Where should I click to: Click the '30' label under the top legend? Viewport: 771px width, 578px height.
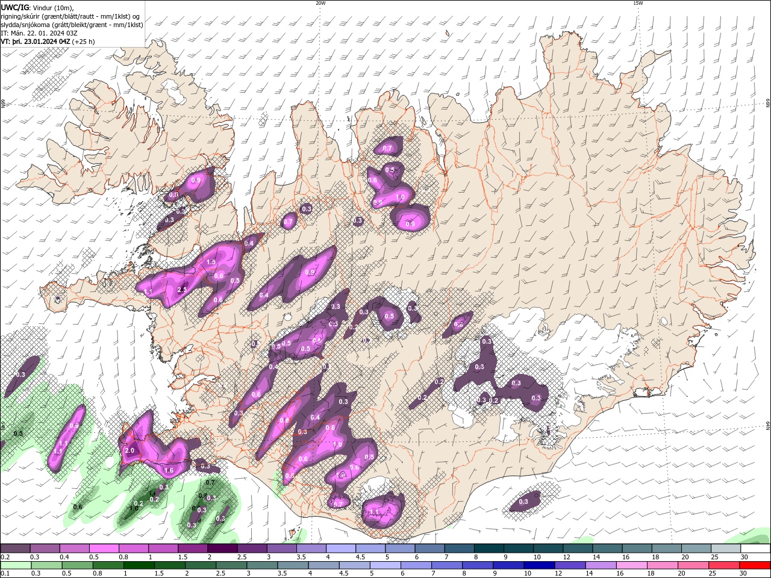coord(744,557)
